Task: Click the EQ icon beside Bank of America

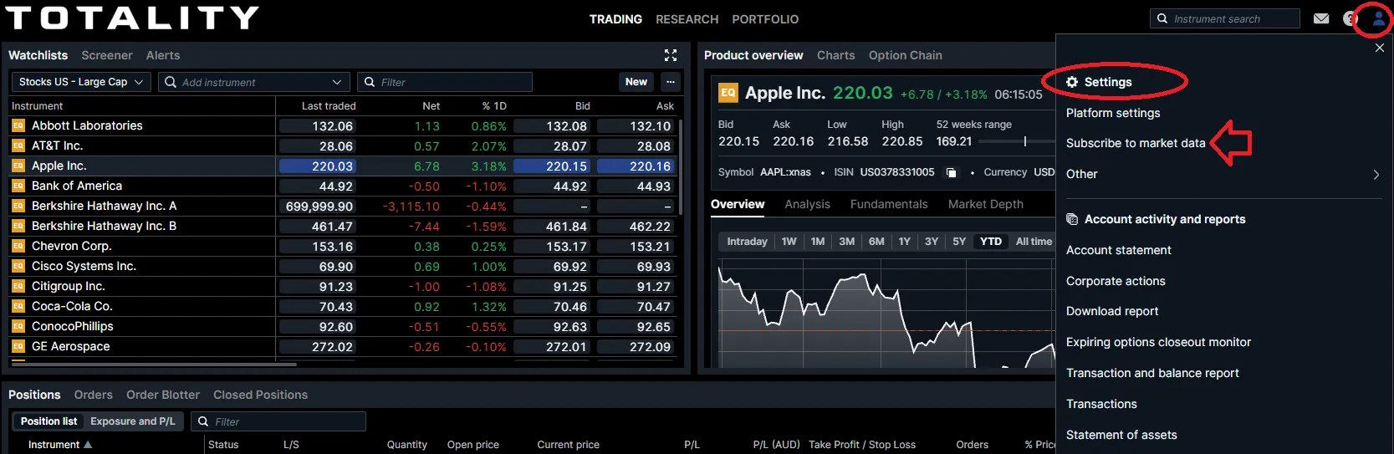Action: 18,186
